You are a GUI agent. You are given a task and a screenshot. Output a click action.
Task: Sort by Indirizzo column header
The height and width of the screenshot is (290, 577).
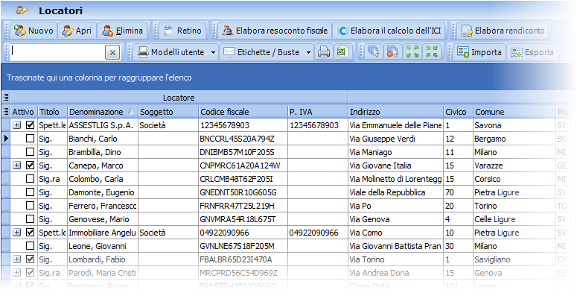[395, 112]
